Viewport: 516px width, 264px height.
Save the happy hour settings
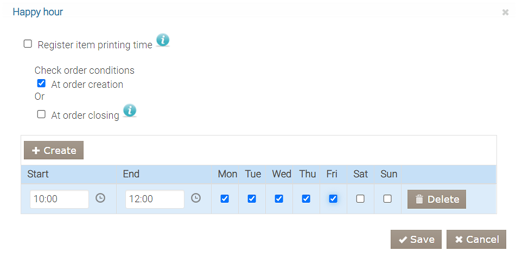coord(416,239)
